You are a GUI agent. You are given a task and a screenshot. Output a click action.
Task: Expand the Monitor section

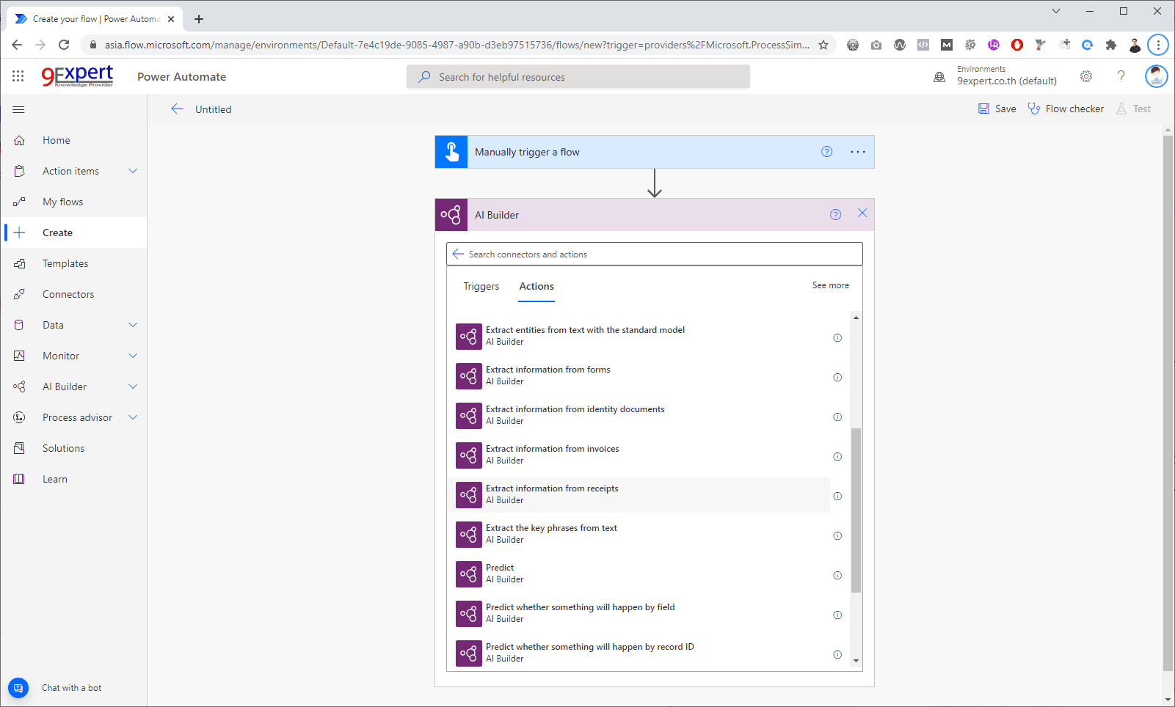click(x=132, y=355)
